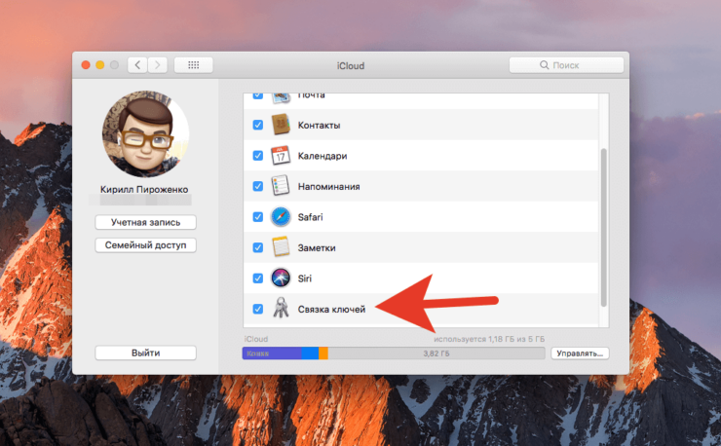Click the Кирилл Пироженко name
This screenshot has height=446, width=721.
144,190
